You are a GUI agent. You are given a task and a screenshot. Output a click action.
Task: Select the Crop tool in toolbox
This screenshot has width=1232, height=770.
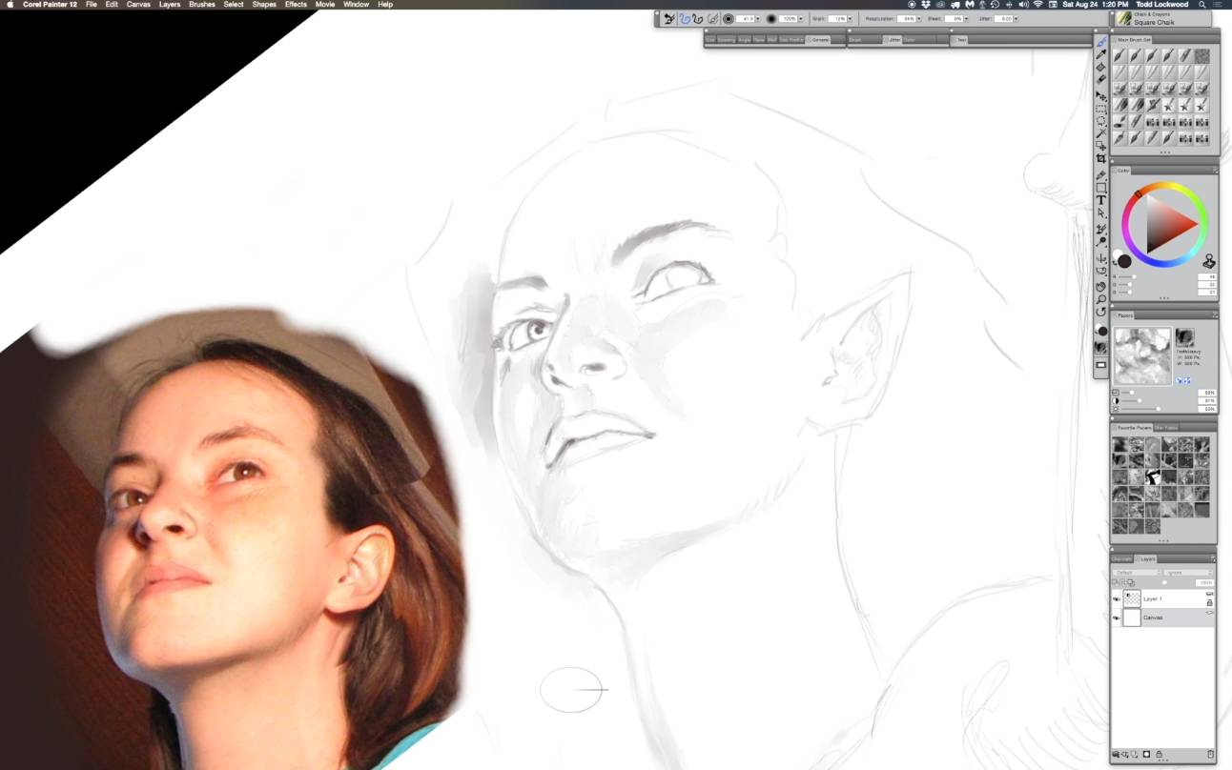click(1101, 158)
